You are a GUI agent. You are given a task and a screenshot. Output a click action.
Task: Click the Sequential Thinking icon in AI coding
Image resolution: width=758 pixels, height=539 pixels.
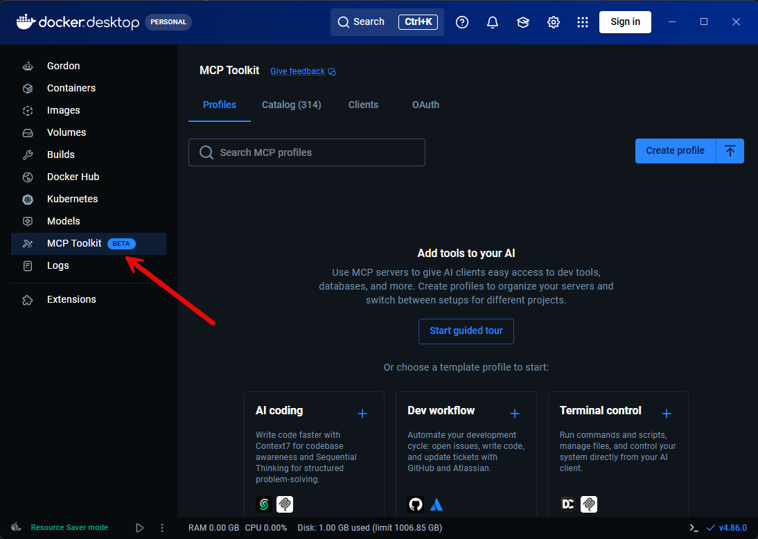285,504
